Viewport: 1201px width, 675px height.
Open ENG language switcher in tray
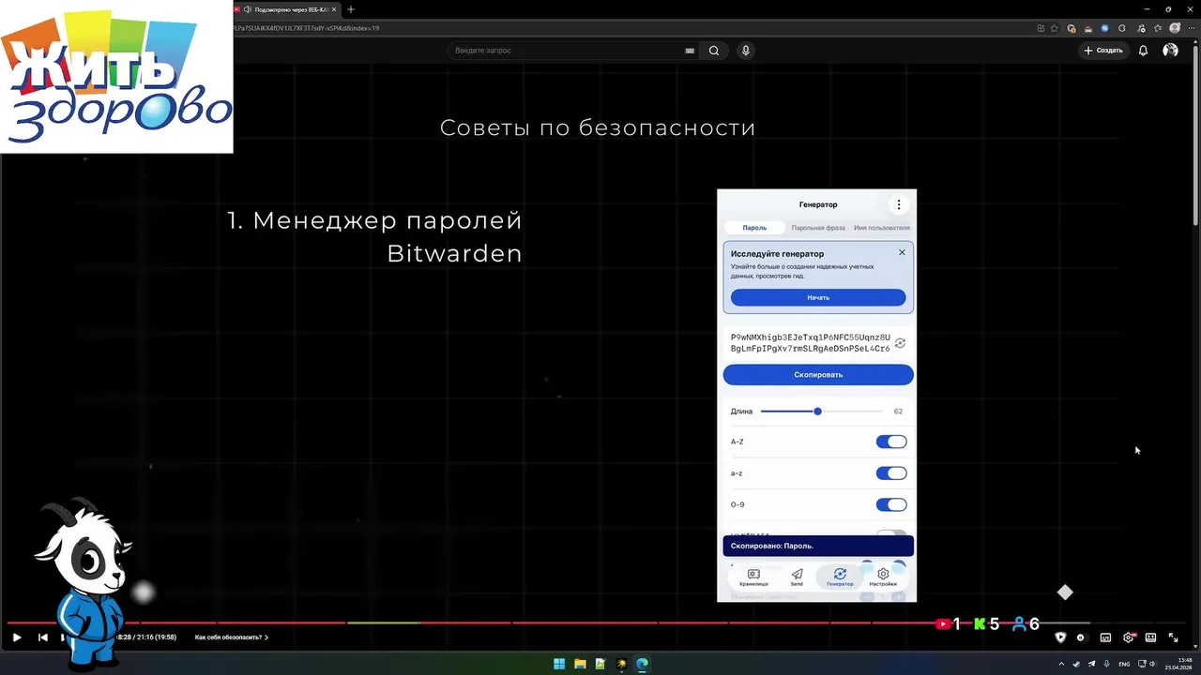tap(1124, 664)
